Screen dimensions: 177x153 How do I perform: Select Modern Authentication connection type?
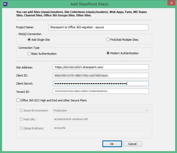click(x=108, y=53)
